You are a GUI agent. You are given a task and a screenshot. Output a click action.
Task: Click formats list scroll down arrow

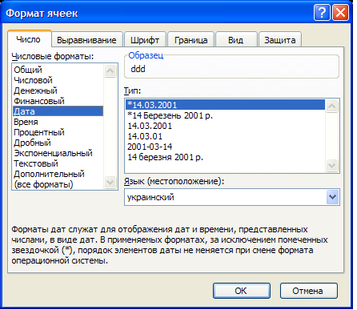click(x=110, y=183)
